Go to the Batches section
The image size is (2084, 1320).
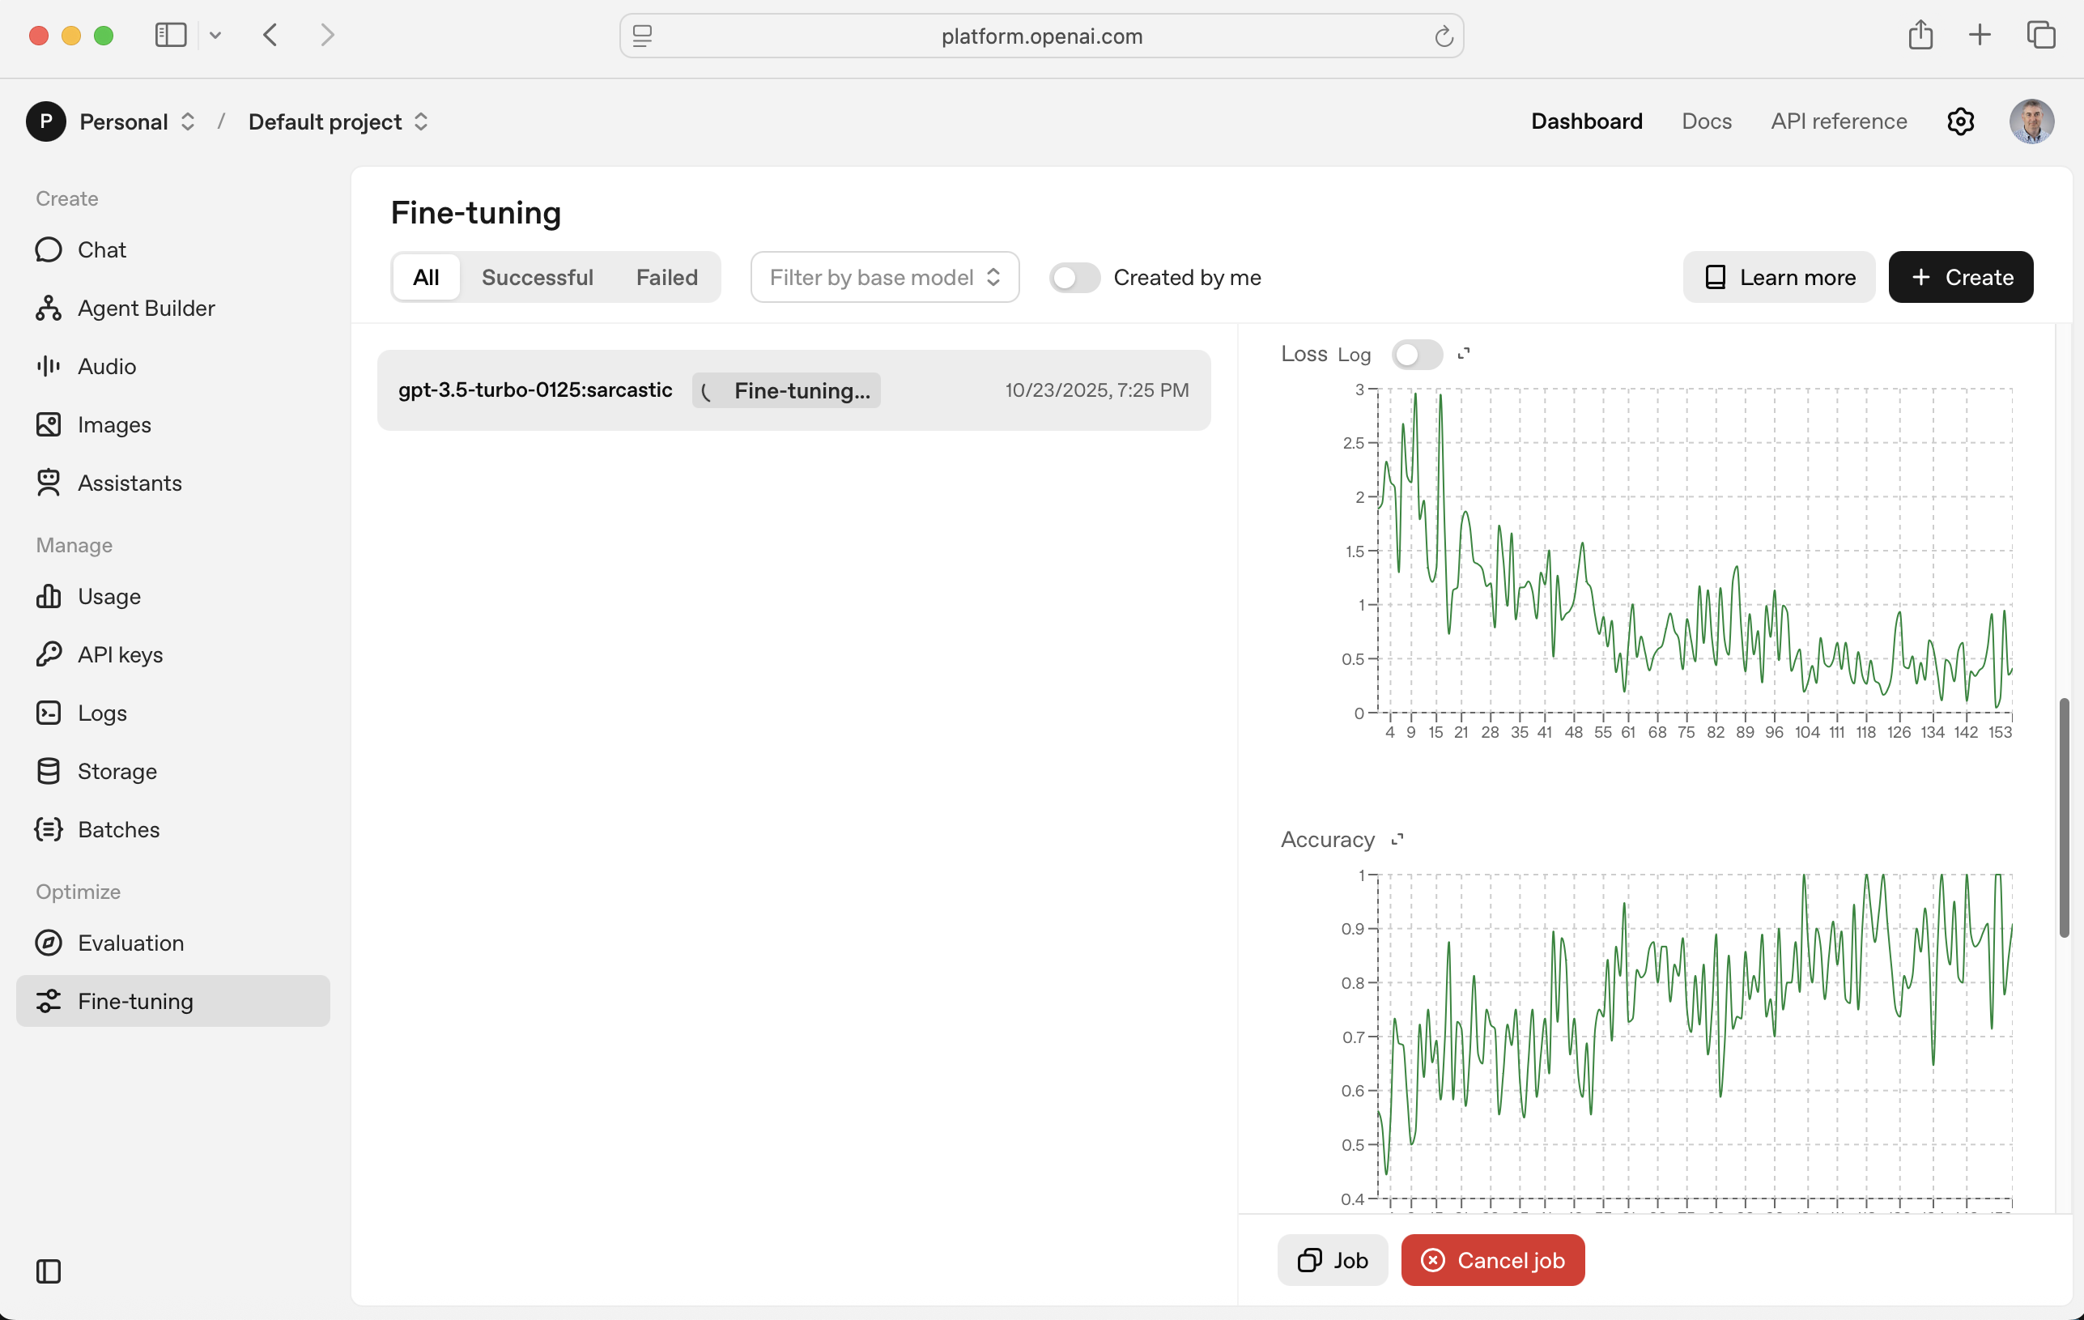(x=118, y=829)
